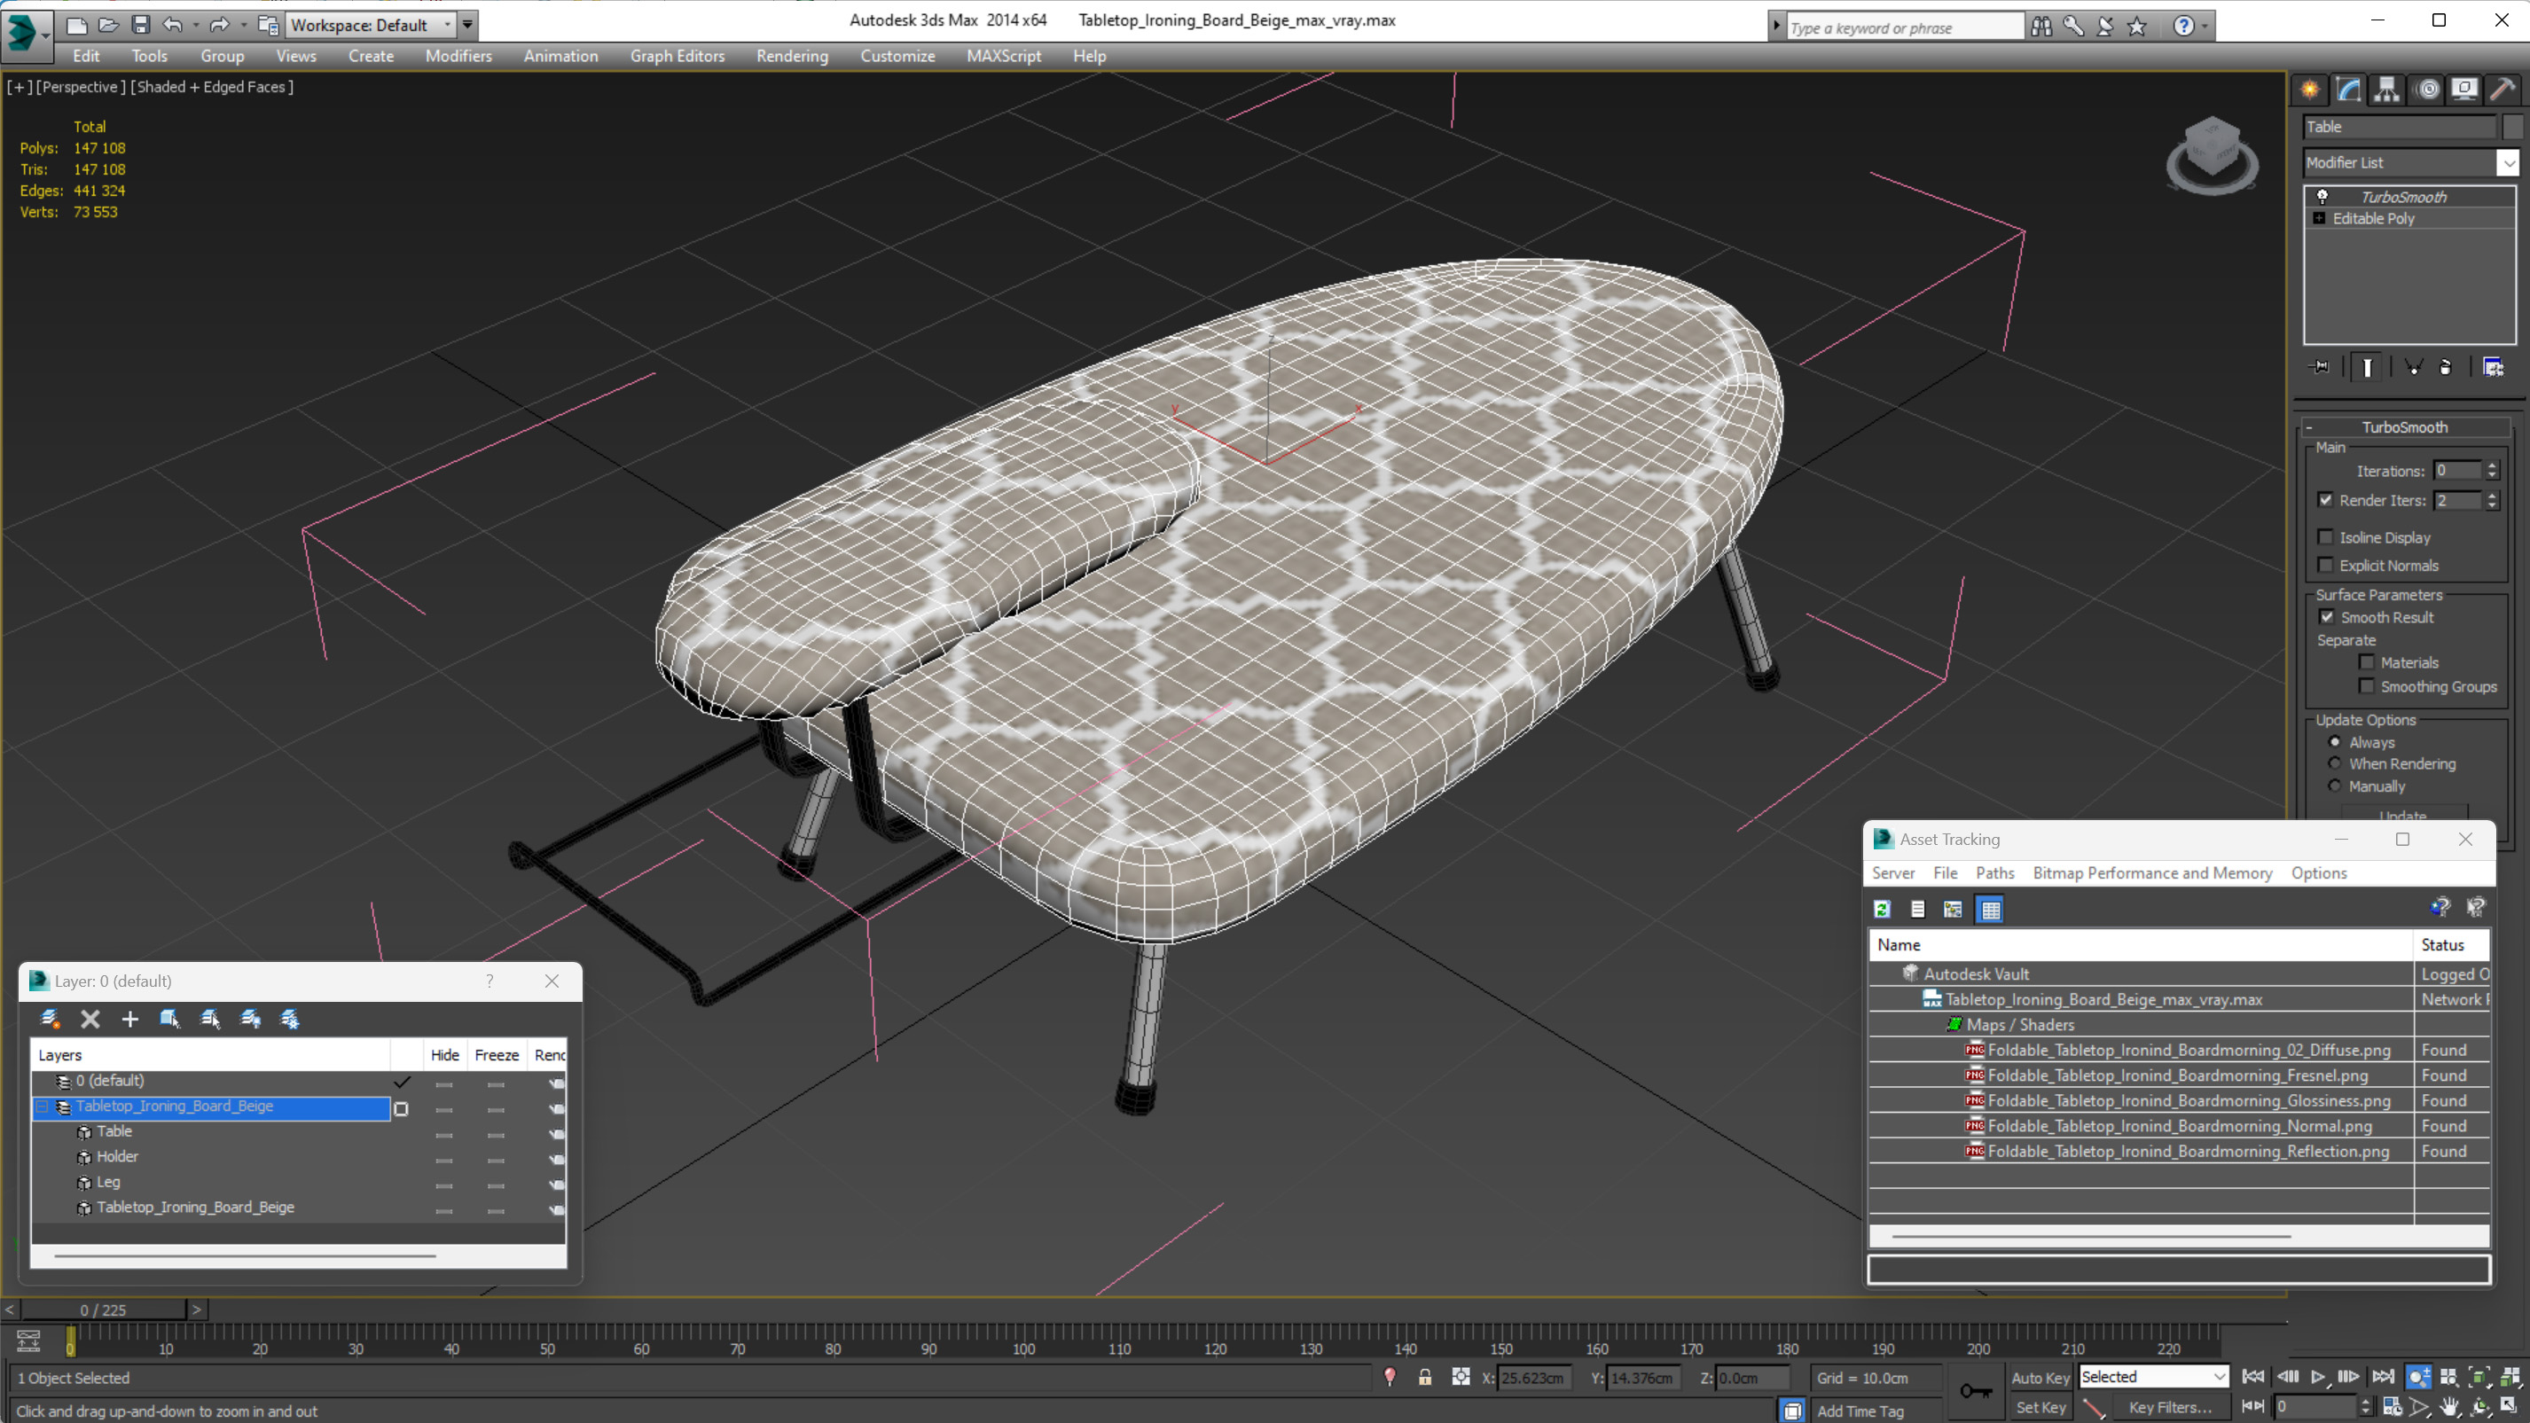
Task: Enable the Isoline Display checkbox
Action: point(2326,537)
